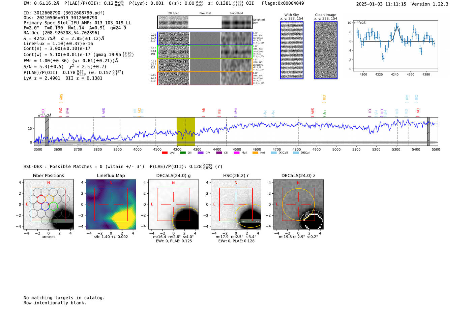This screenshot has width=472, height=321.
Task: Click the Smoothed column header
Action: (236, 13)
